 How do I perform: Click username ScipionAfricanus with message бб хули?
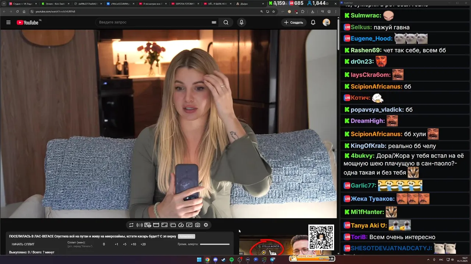tap(376, 134)
